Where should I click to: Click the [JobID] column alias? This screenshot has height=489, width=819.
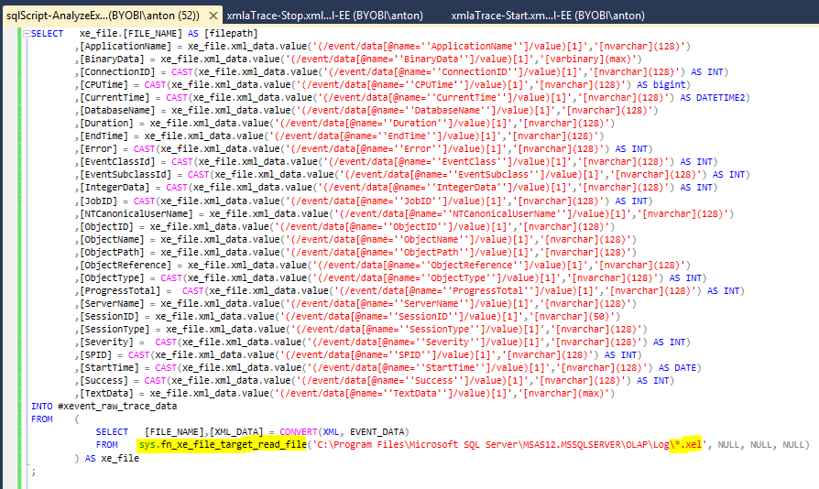[98, 201]
